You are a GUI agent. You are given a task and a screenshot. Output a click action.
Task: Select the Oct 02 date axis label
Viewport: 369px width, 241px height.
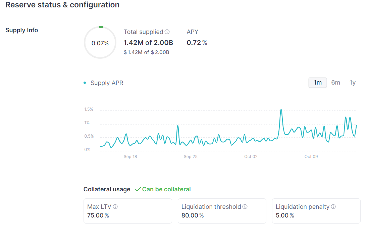[x=251, y=157]
